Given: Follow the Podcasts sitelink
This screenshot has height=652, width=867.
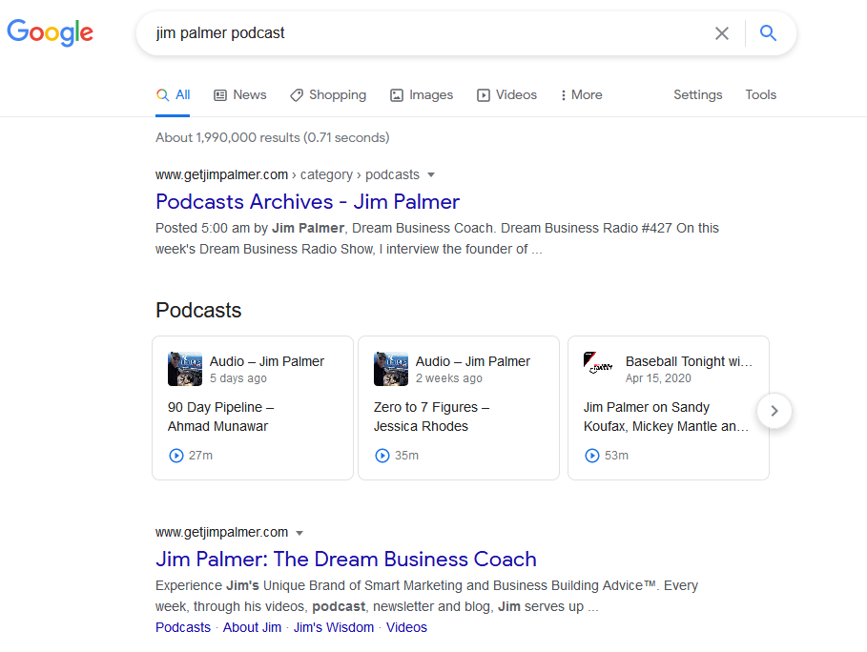Looking at the screenshot, I should (x=183, y=627).
